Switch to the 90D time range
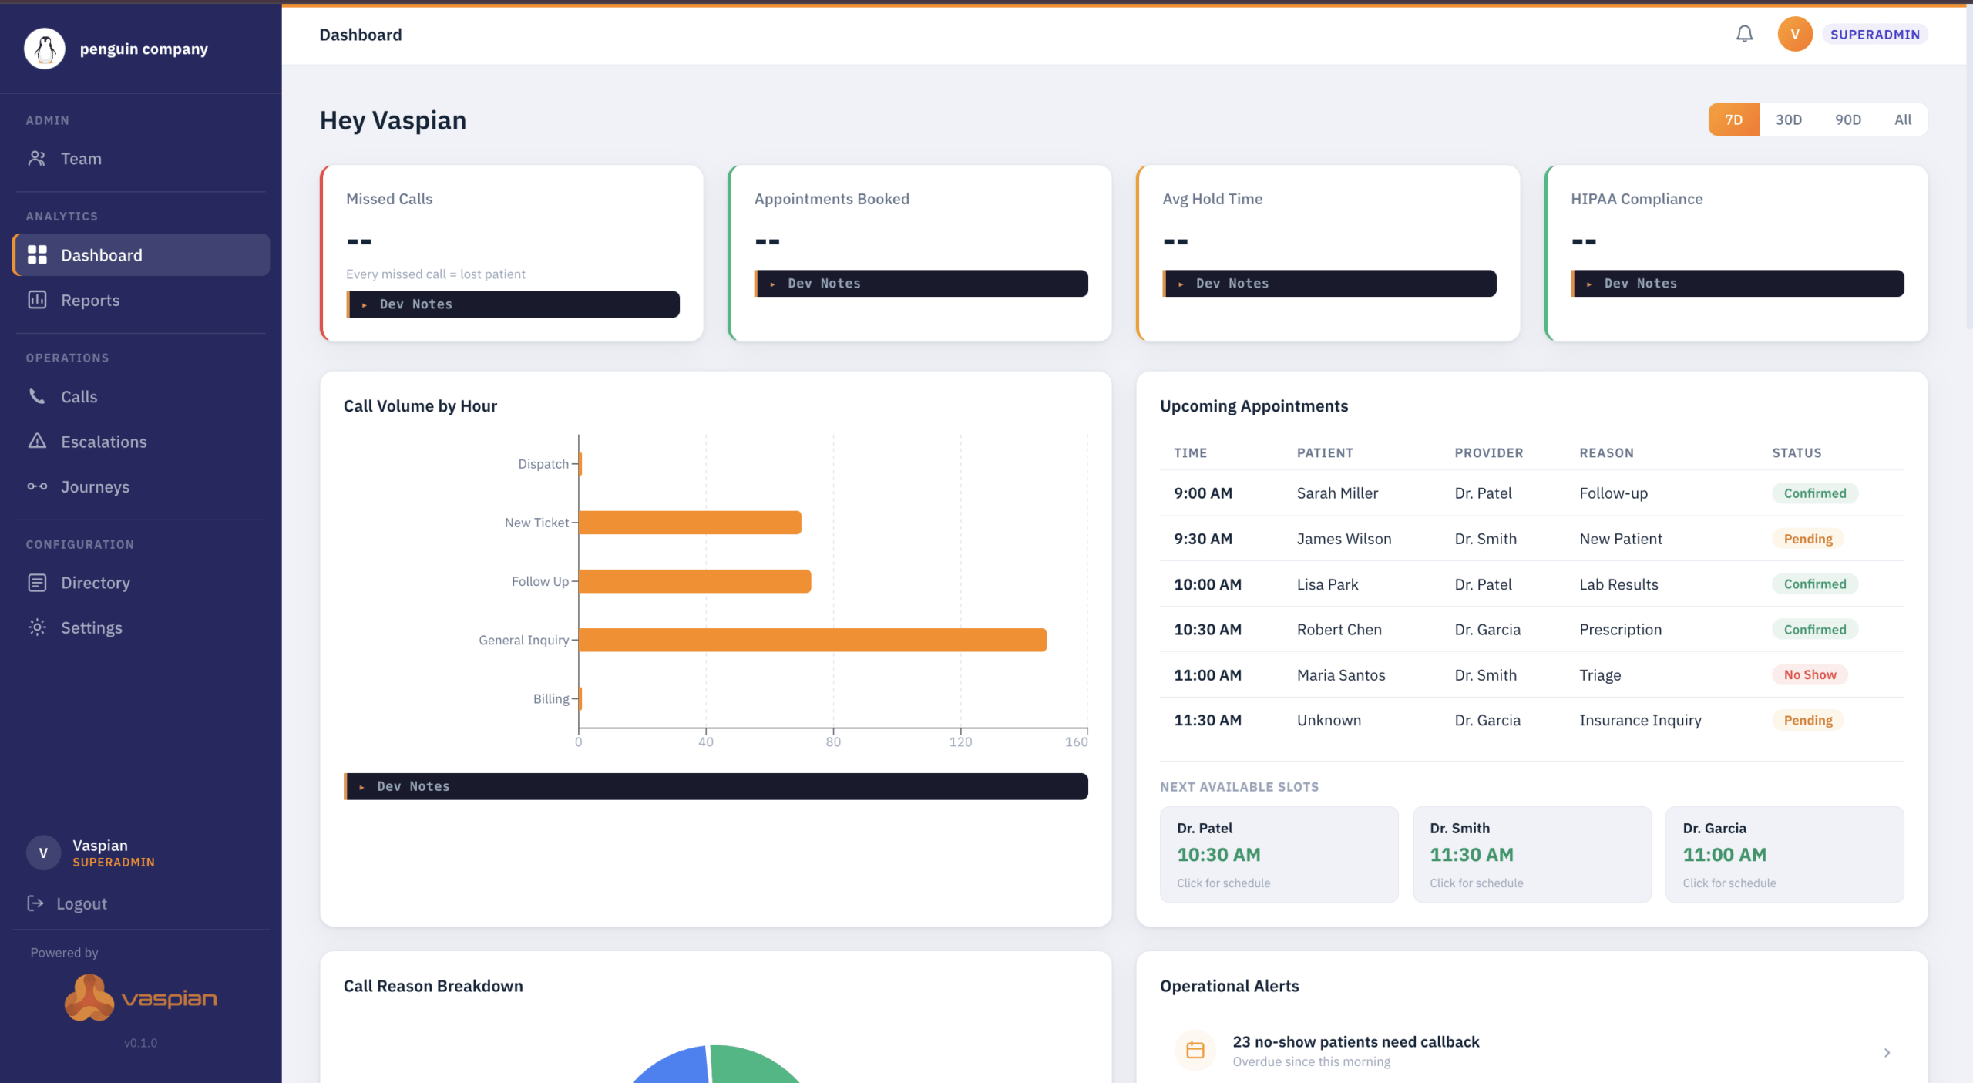The image size is (1973, 1083). point(1847,119)
